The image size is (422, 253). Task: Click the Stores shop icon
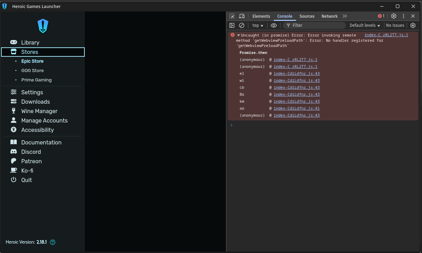pyautogui.click(x=14, y=52)
